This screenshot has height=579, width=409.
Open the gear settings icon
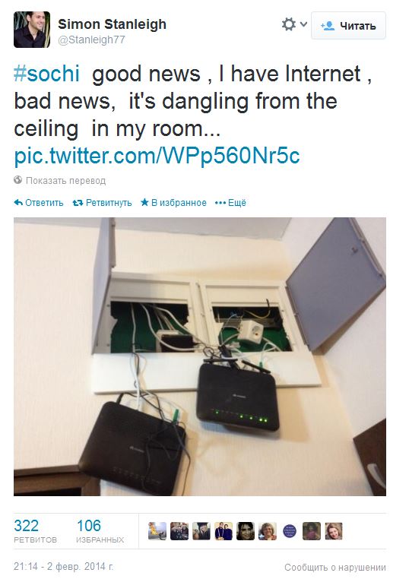(289, 24)
